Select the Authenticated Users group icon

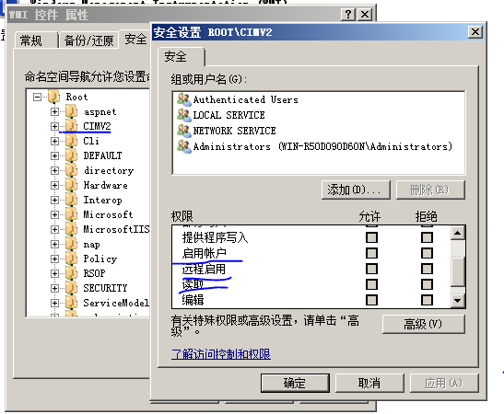pos(184,99)
